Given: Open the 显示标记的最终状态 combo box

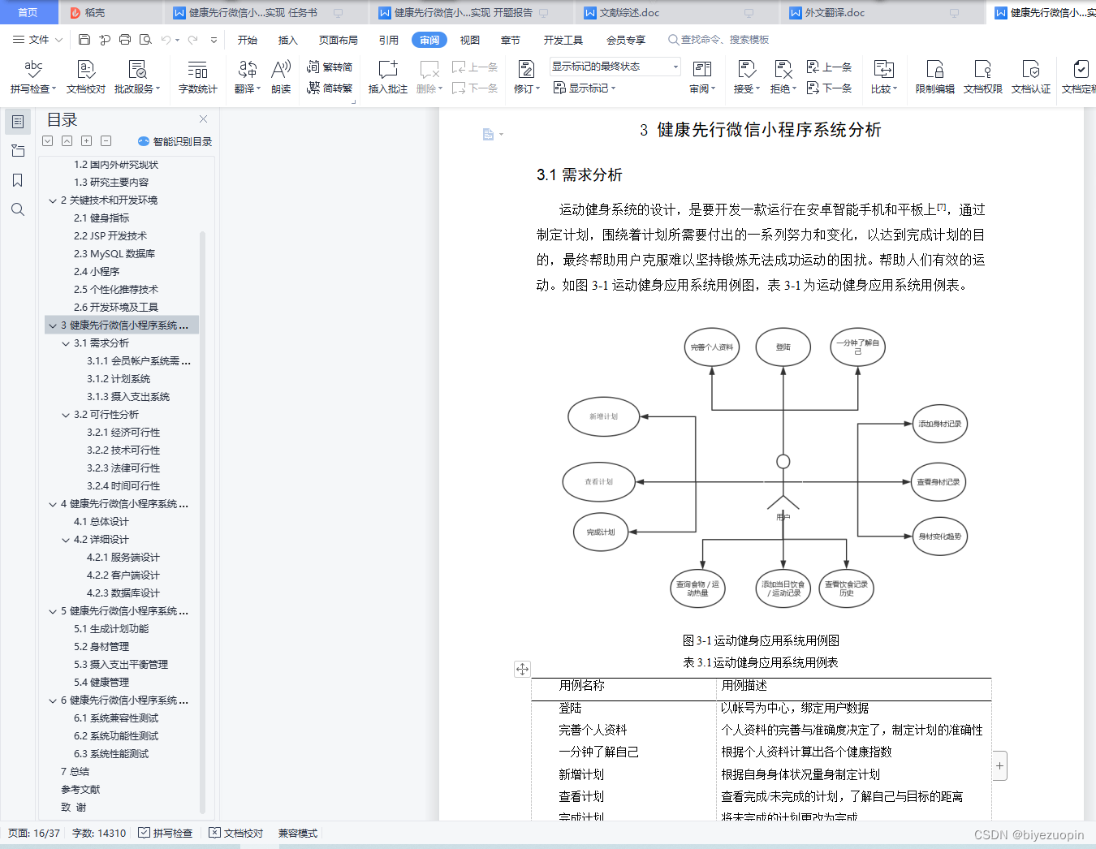Looking at the screenshot, I should (x=615, y=67).
